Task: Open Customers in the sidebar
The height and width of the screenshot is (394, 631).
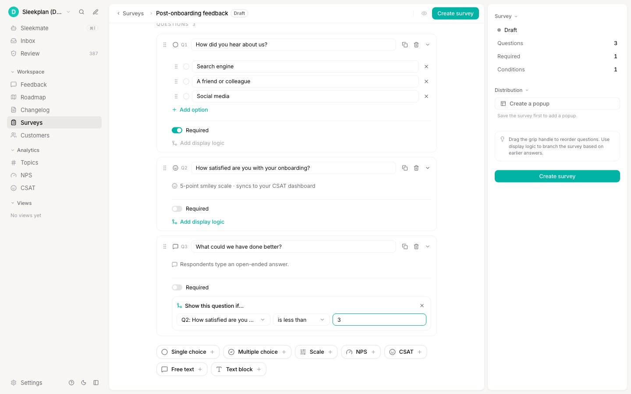Action: click(54, 135)
